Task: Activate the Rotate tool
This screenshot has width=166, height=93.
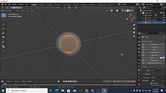Action: (x=3, y=29)
